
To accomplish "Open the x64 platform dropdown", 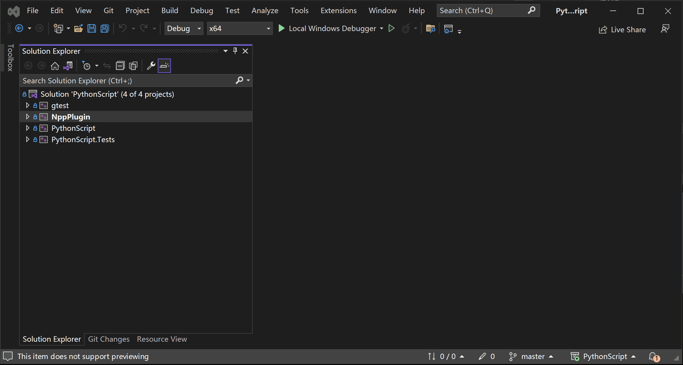I will click(240, 28).
